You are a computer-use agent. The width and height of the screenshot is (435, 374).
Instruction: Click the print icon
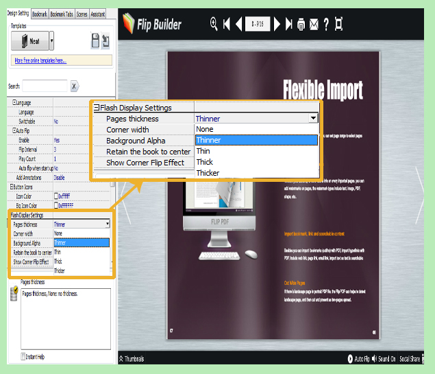(301, 25)
